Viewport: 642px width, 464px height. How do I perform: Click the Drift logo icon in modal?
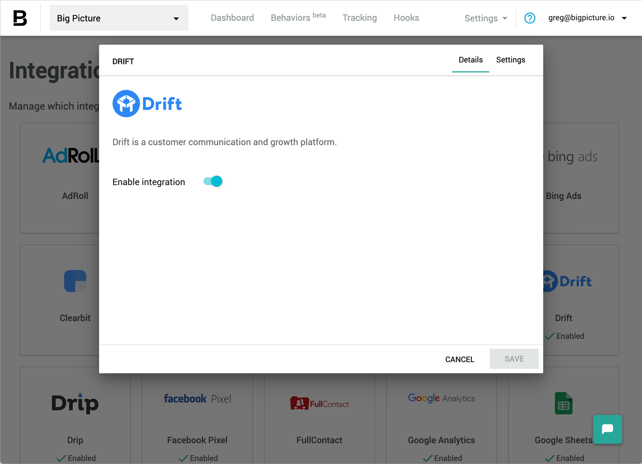[126, 104]
